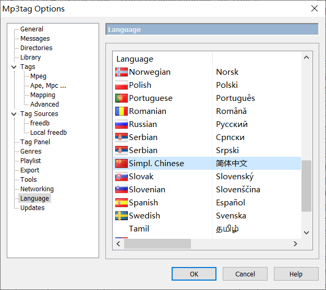
Task: Click the Slovak flag icon
Action: click(122, 177)
